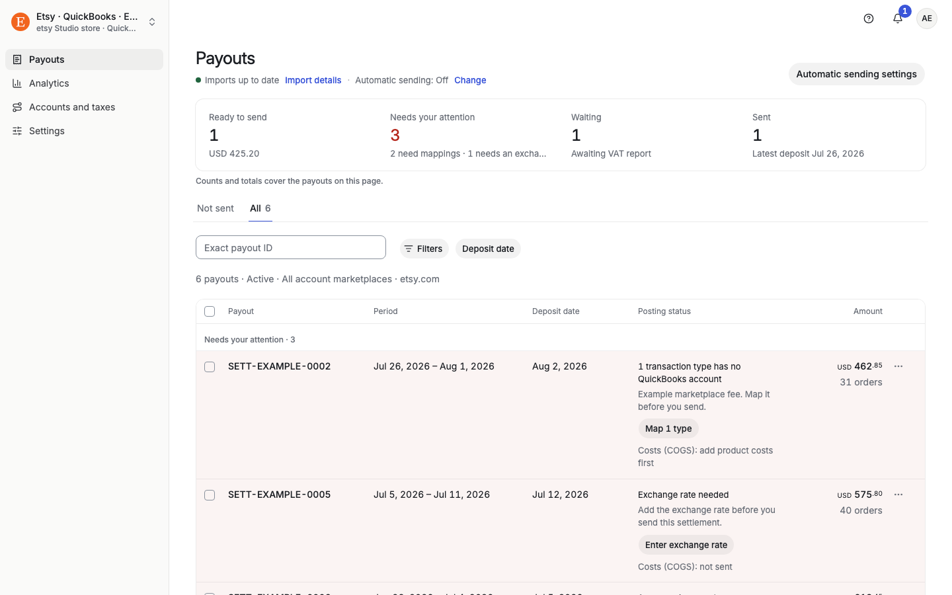
Task: Open the notifications bell
Action: (x=898, y=19)
